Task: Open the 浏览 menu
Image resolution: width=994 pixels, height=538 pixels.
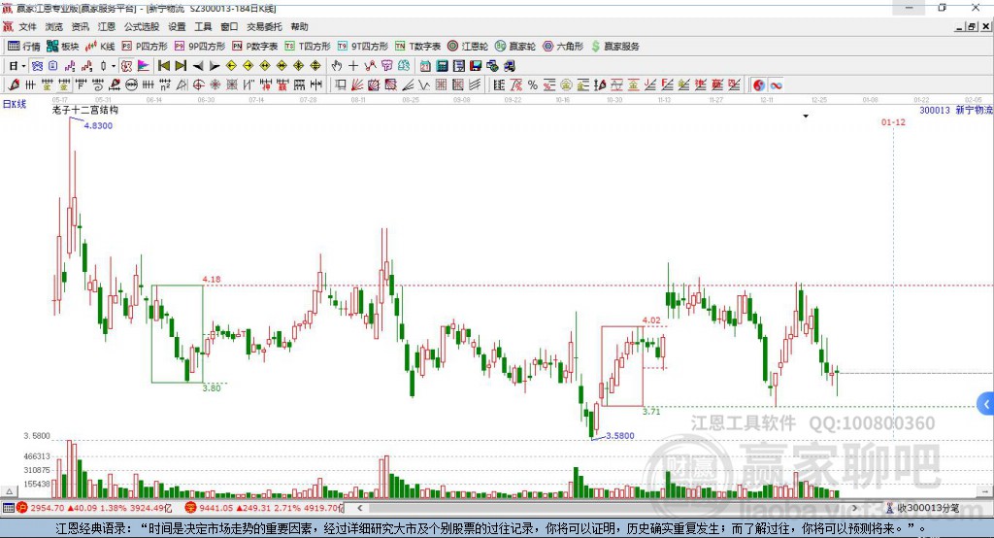Action: [54, 26]
